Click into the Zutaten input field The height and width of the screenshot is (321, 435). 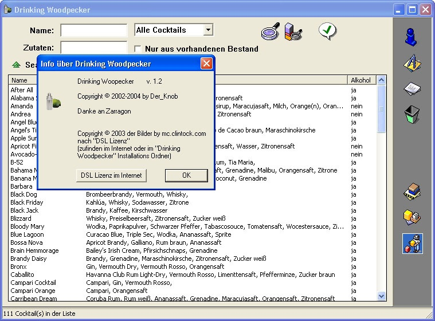[x=94, y=48]
